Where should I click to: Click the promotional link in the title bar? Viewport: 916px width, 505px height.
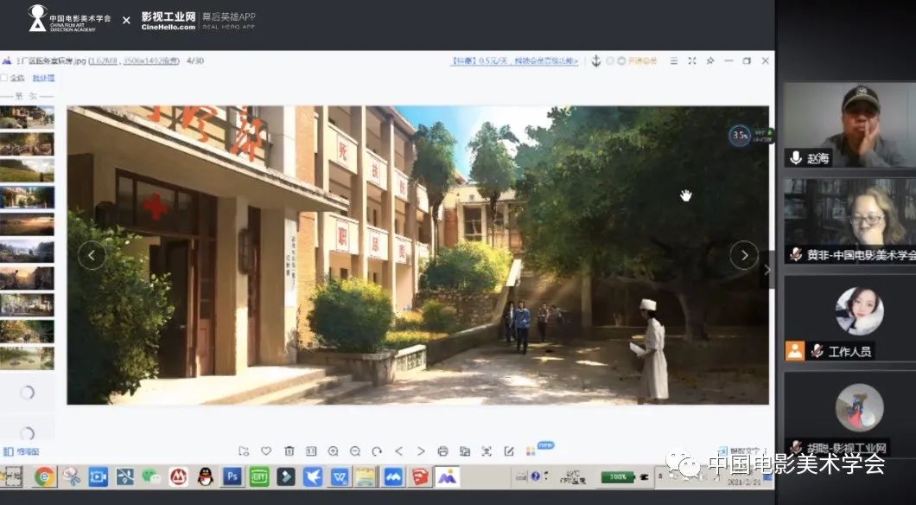coord(515,61)
